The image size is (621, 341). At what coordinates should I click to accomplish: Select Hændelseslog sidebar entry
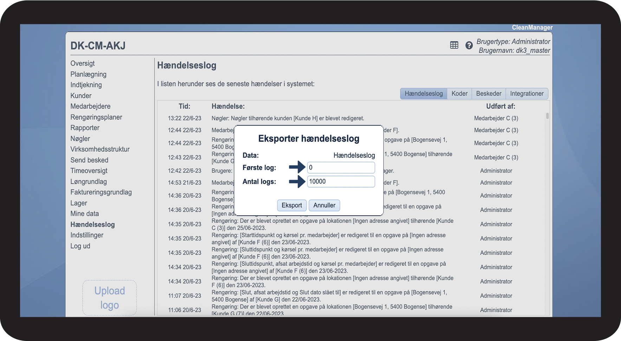click(92, 224)
